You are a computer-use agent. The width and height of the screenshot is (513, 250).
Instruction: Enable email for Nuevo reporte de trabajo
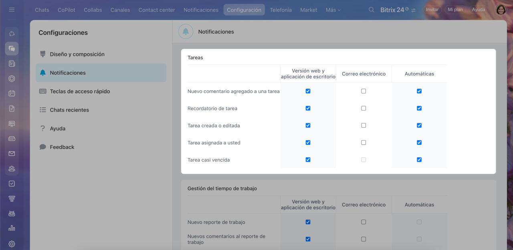364,222
